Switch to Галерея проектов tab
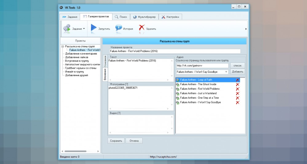This screenshot has width=307, height=164. [96, 17]
